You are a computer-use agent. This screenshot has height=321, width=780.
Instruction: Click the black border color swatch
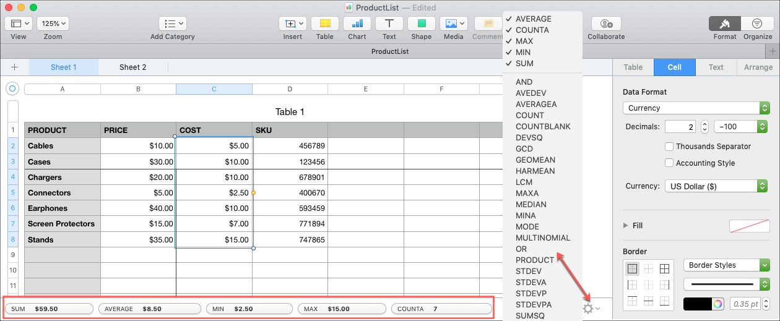pyautogui.click(x=697, y=304)
